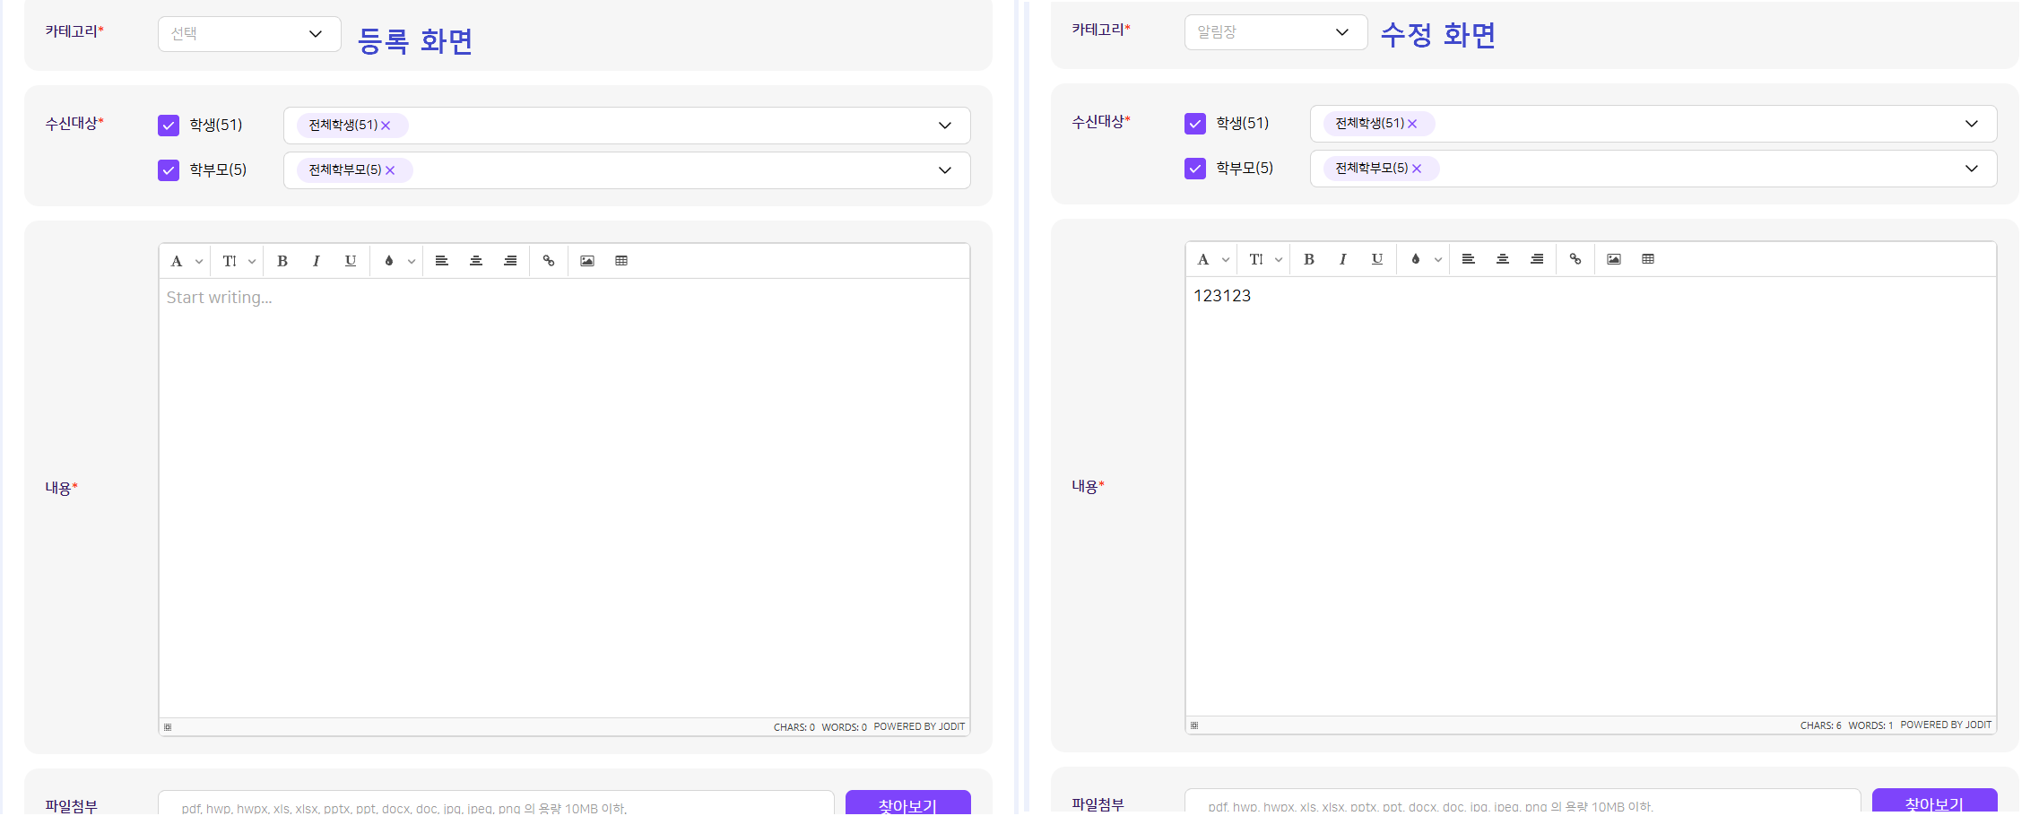
Task: Uncheck 학부모(5) checkbox in edit screen
Action: [1195, 169]
